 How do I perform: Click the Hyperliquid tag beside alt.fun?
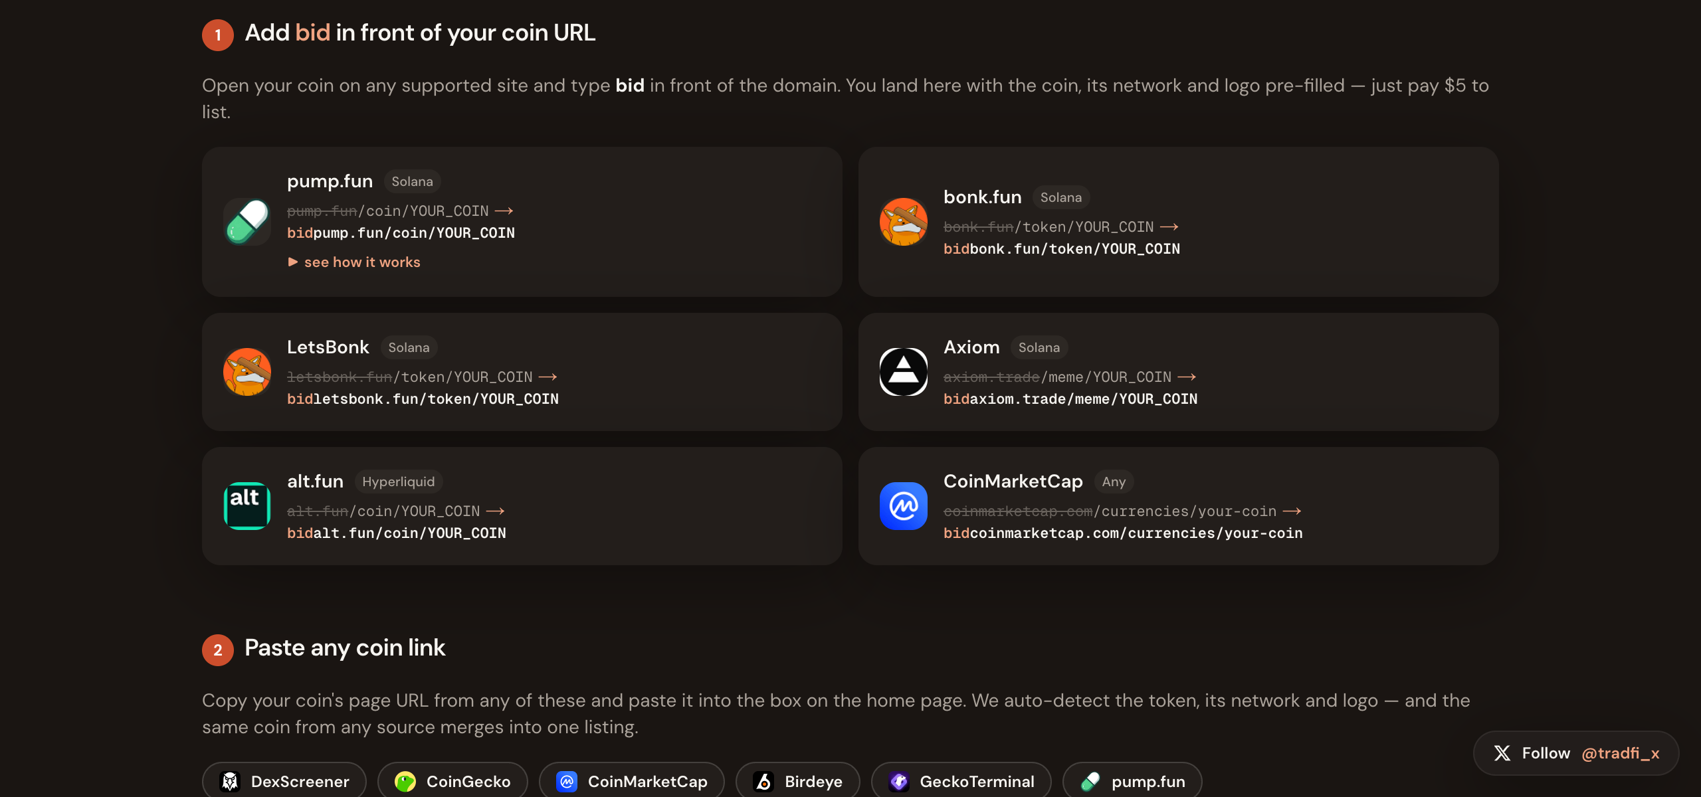(x=399, y=482)
